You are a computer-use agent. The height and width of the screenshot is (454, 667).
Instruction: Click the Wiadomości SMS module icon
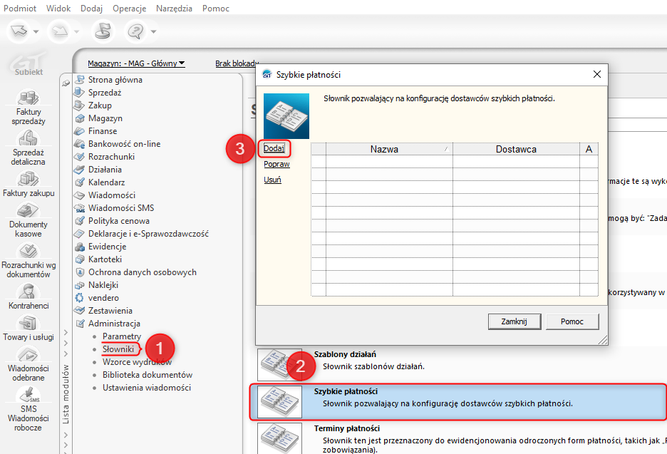(80, 208)
